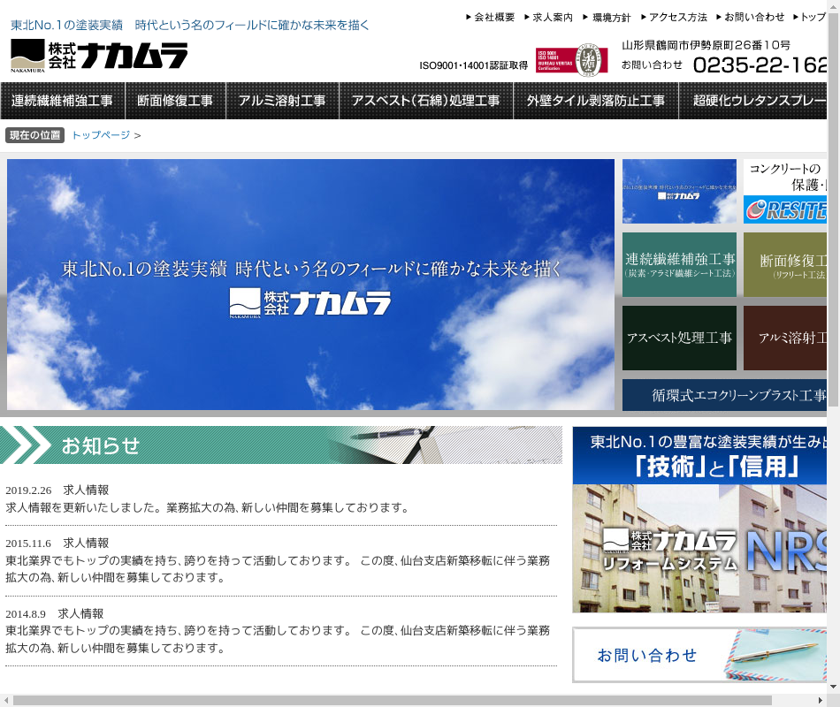Screen dimensions: 840x707
Task: Click the dark アスベスト処理工事 tile
Action: pos(679,338)
